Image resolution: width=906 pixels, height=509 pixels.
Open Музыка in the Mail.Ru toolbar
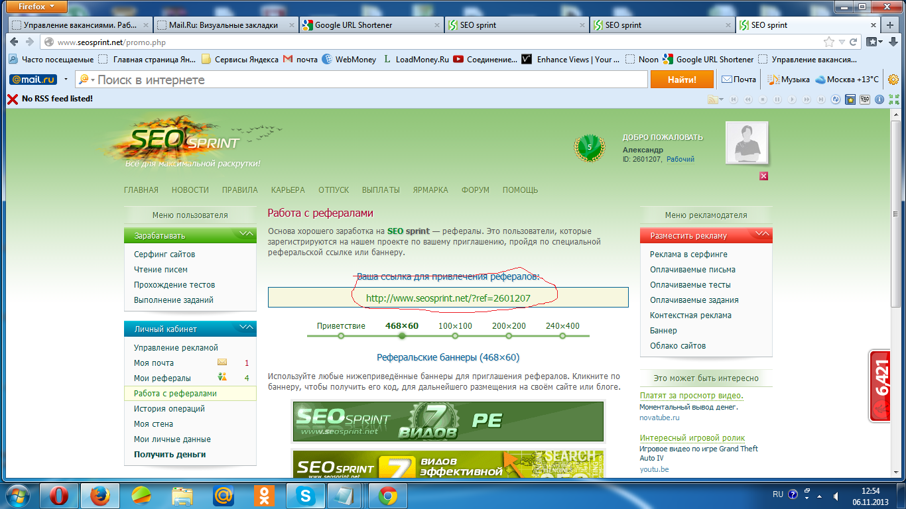[789, 80]
